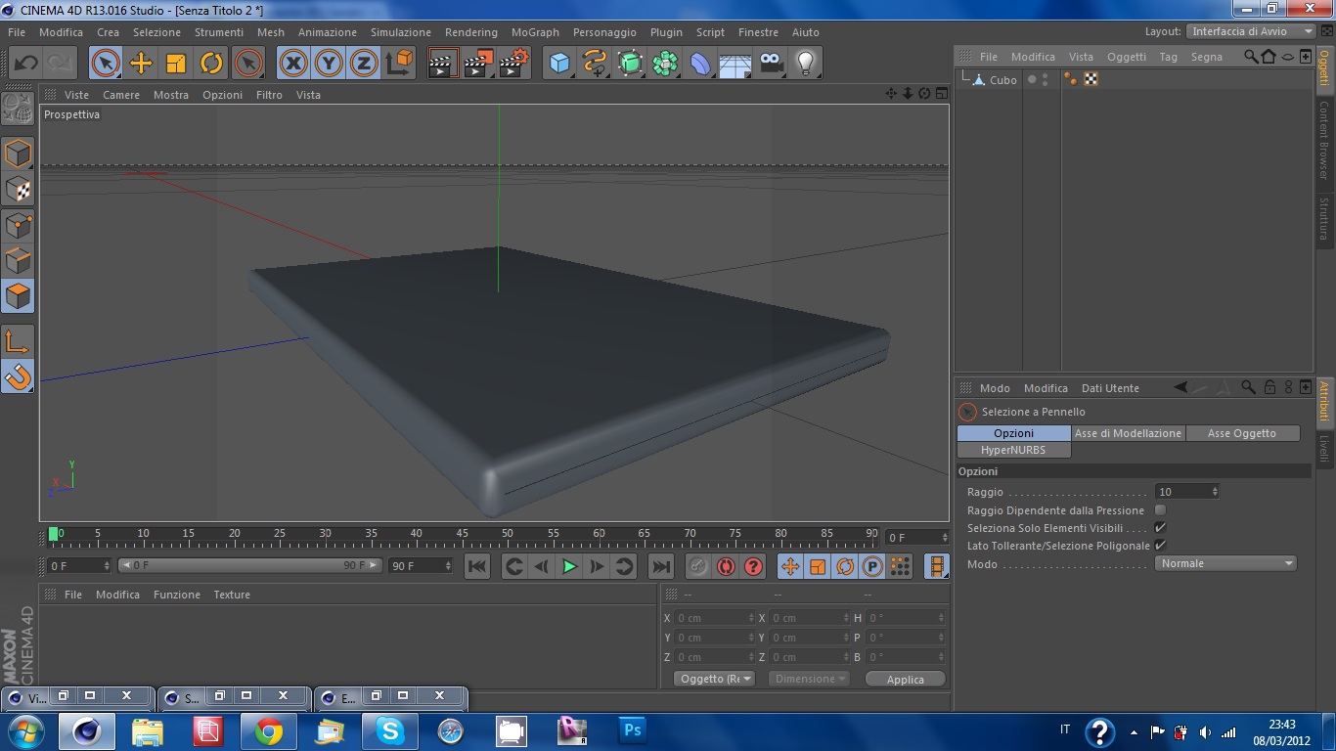The width and height of the screenshot is (1336, 751).
Task: Disable Lato Tollerante/Selezione Poligonale checkbox
Action: (1160, 546)
